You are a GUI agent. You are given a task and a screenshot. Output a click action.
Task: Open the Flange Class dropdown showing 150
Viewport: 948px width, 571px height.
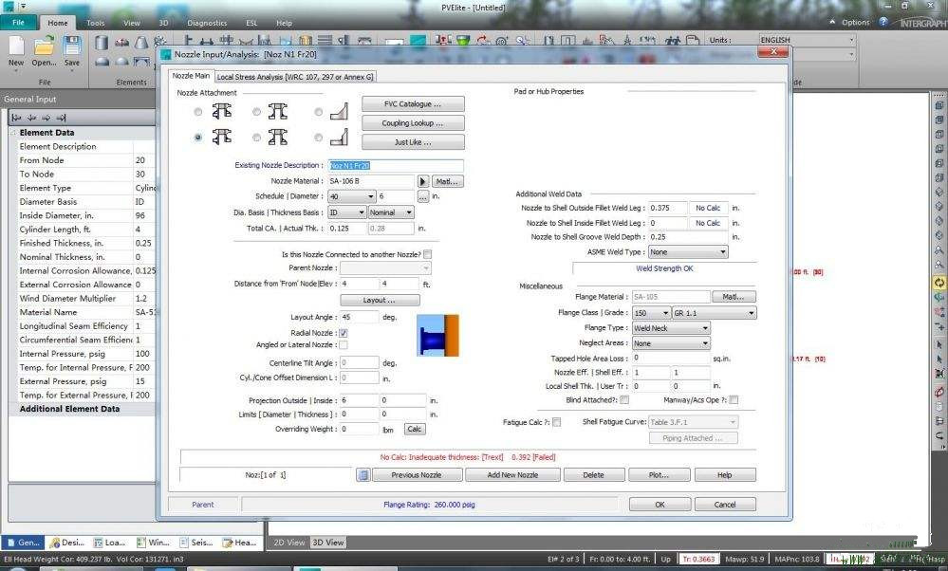(x=664, y=312)
